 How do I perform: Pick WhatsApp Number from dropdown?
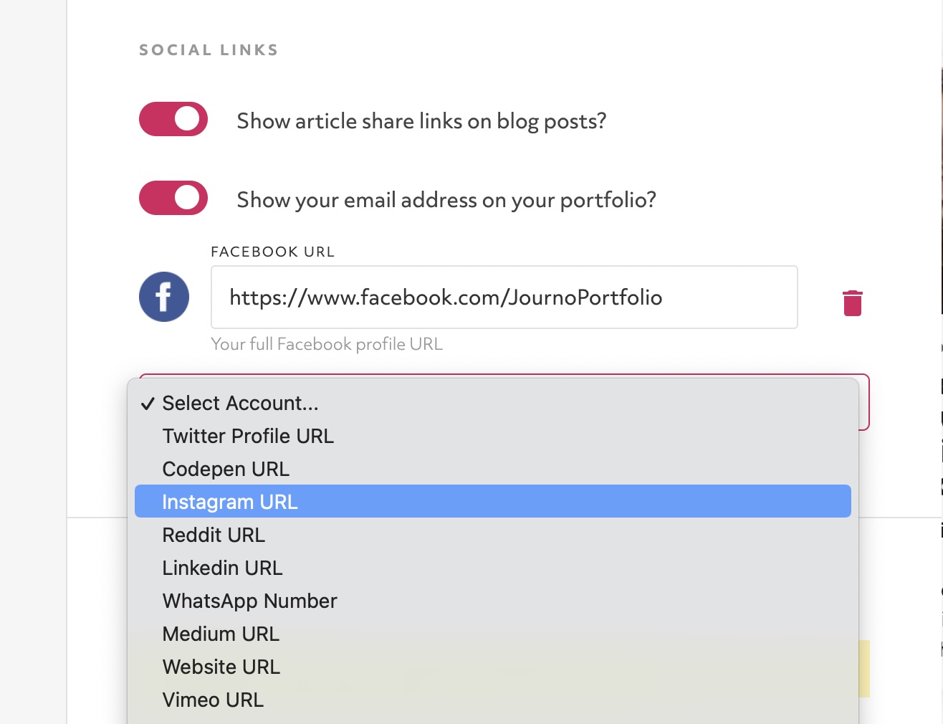[x=493, y=601]
